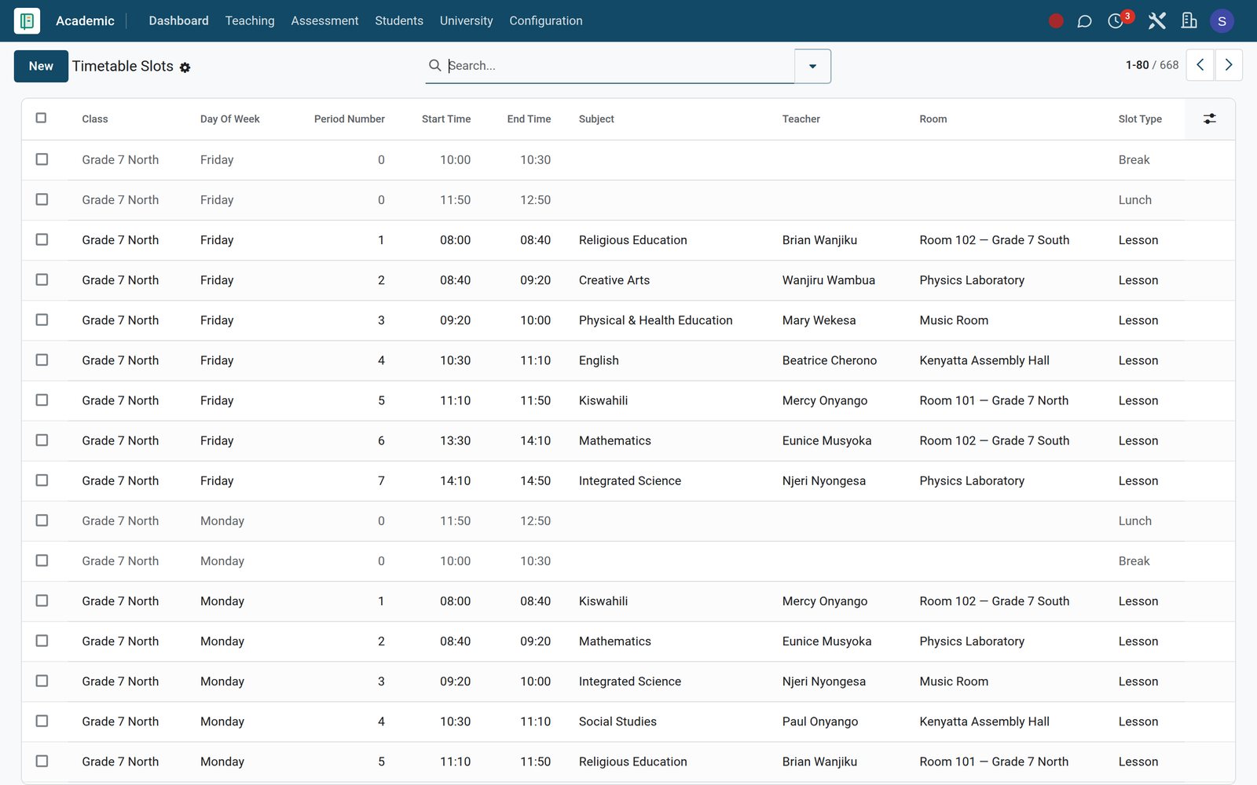Open the Students menu

pos(399,20)
